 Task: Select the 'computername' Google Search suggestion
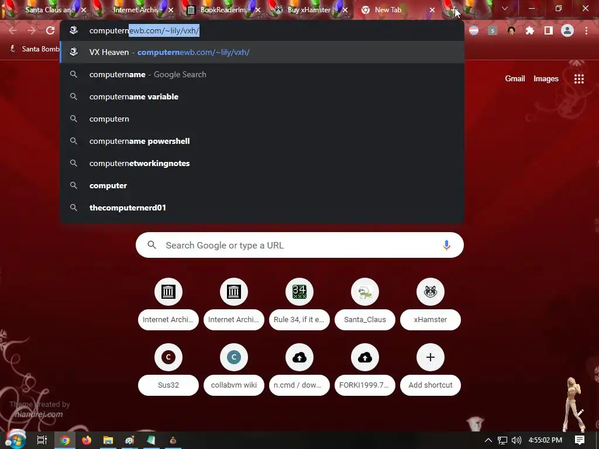pyautogui.click(x=263, y=74)
